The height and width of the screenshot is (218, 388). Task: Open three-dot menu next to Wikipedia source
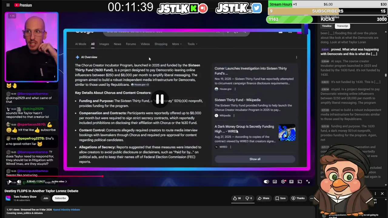coord(234,116)
